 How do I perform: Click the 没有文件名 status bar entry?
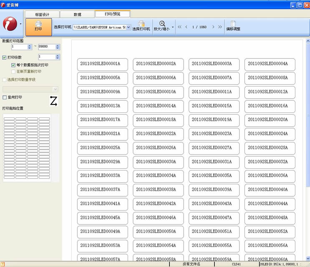[192, 264]
